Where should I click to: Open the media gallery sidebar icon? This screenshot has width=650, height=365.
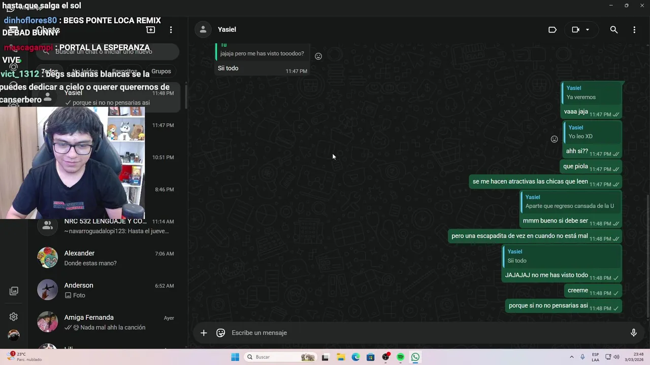(14, 291)
